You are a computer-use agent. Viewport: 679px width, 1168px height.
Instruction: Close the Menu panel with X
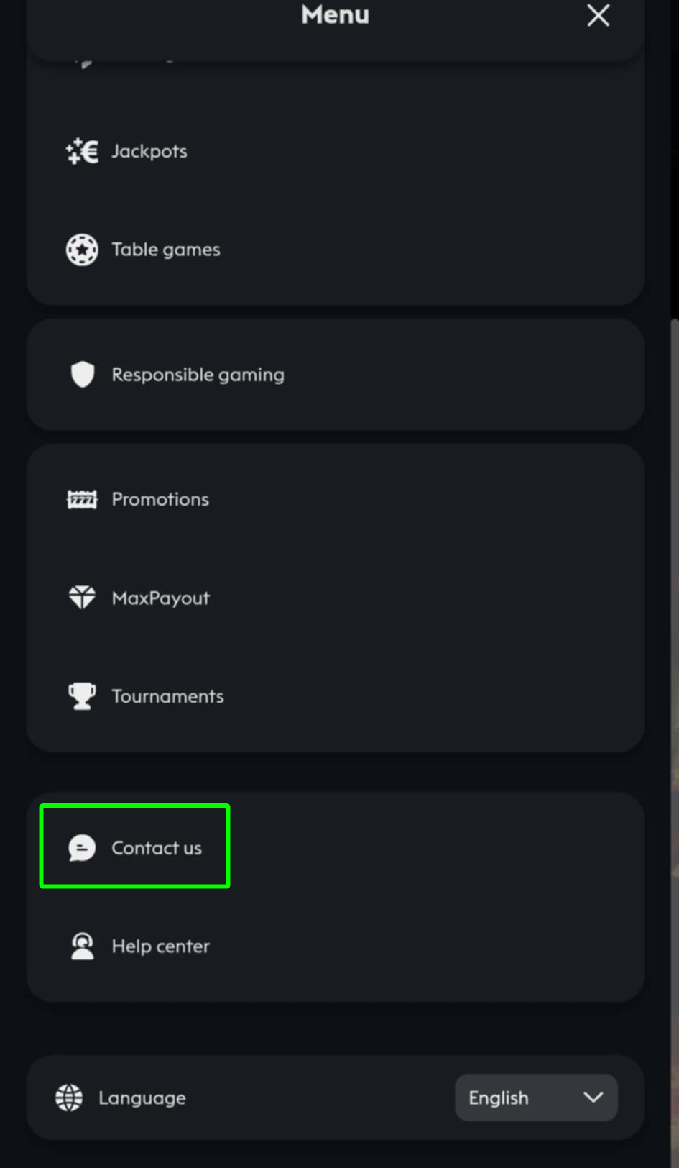[x=598, y=15]
